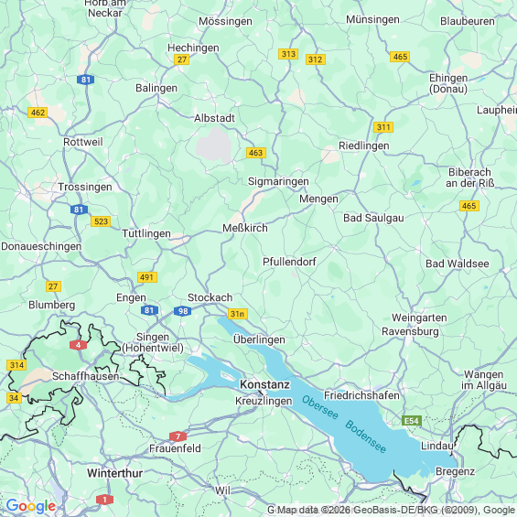This screenshot has height=517, width=517.
Task: Select the yellow 491 road marker
Action: [x=147, y=277]
